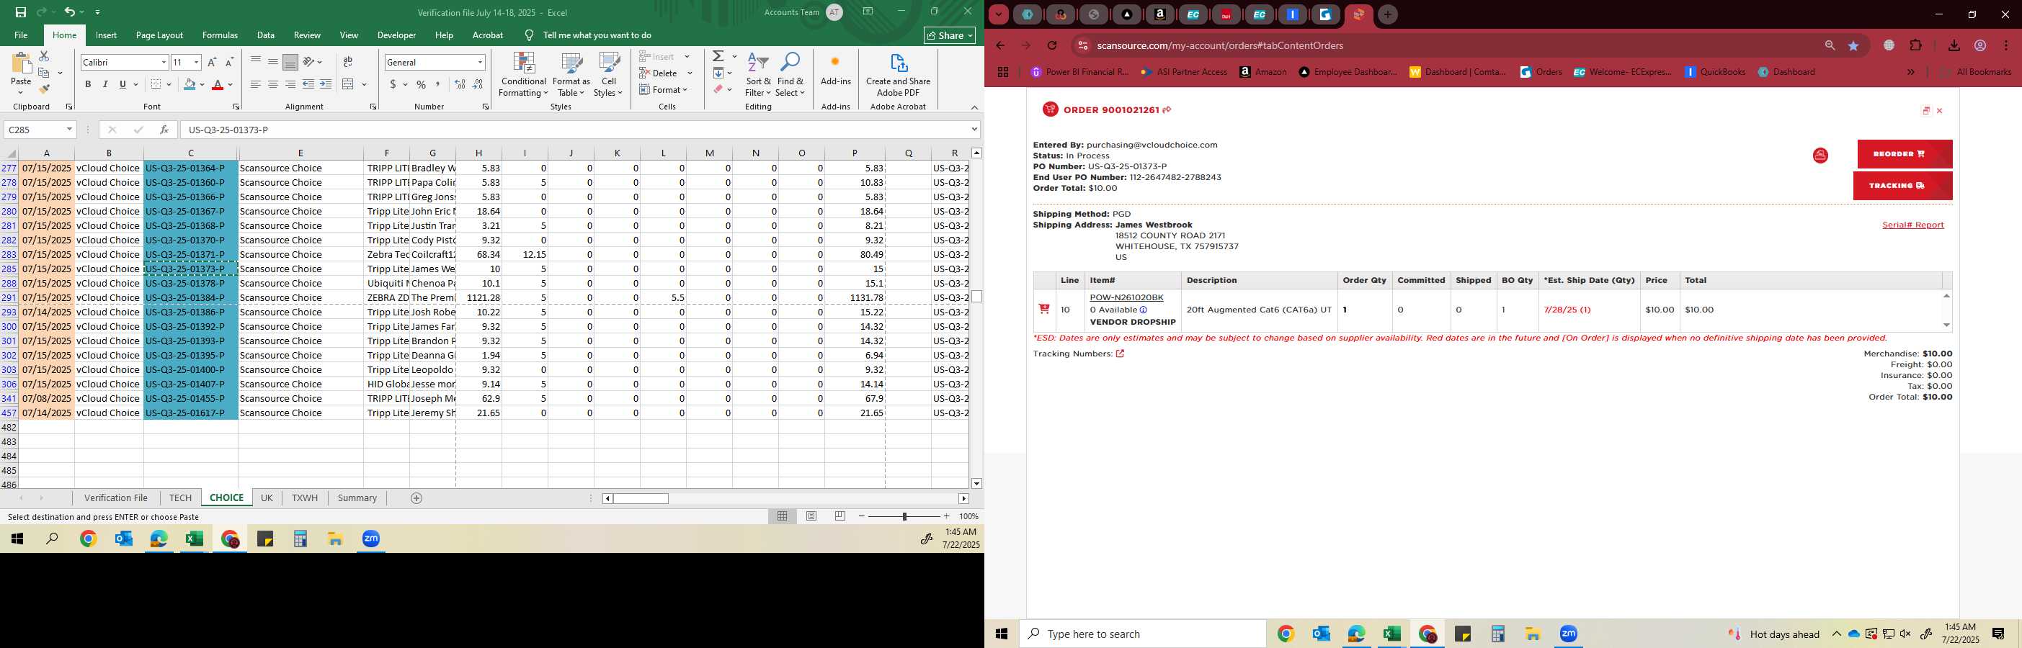Image resolution: width=2022 pixels, height=648 pixels.
Task: Open Sort & Filter dropdown
Action: [758, 76]
